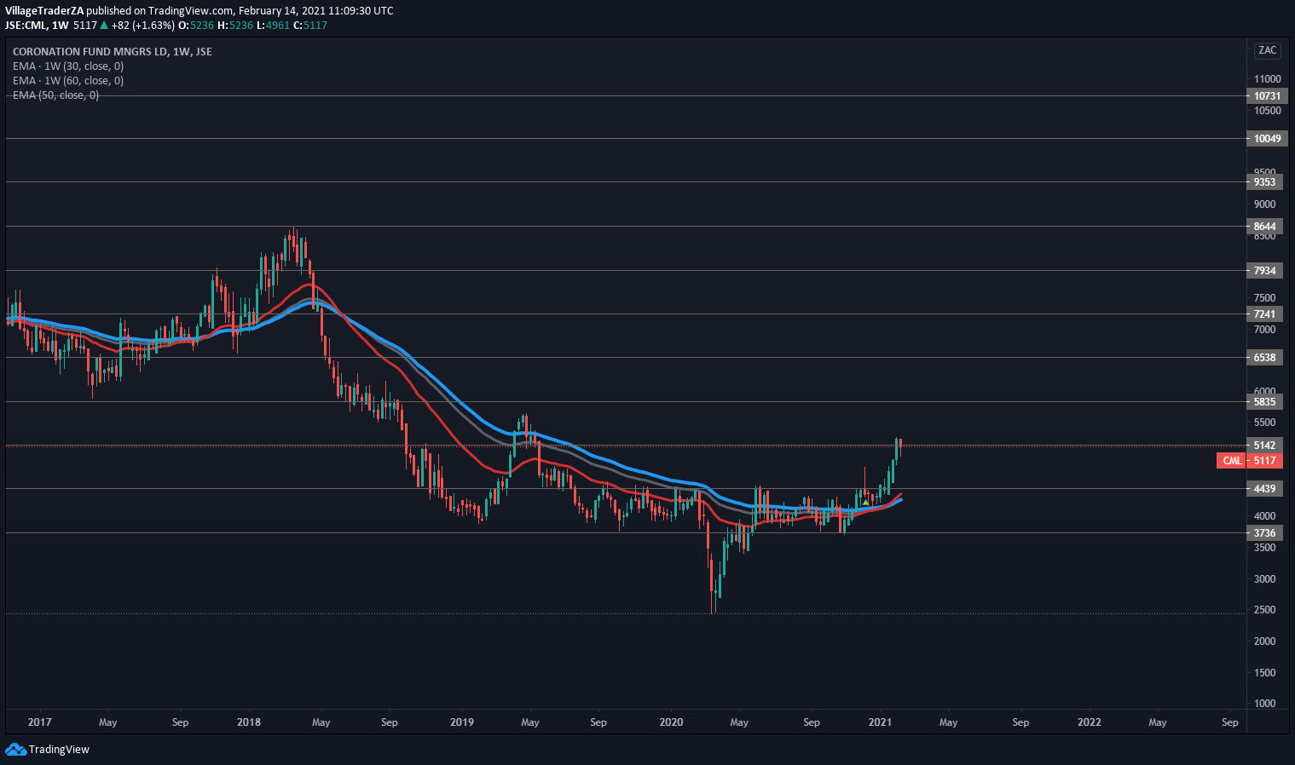Image resolution: width=1295 pixels, height=765 pixels.
Task: Click the green up-arrow beside 5117 in header
Action: (x=105, y=26)
